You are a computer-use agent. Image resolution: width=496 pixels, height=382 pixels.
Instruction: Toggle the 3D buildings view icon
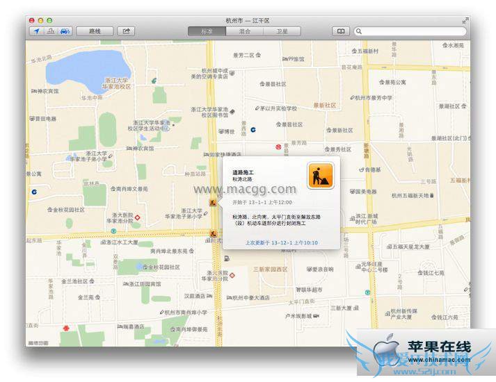pyautogui.click(x=51, y=31)
